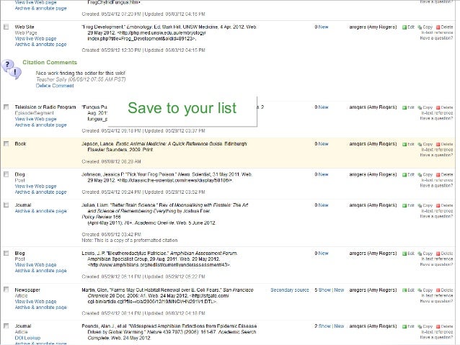The width and height of the screenshot is (460, 345).
Task: Delete the Jepson book citation
Action: 444,144
